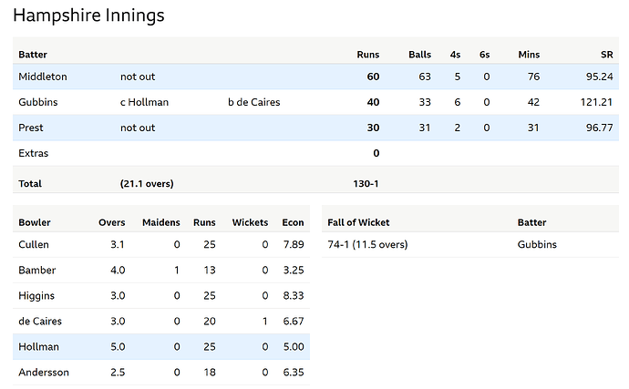The width and height of the screenshot is (629, 389).
Task: Click the SR column header
Action: [606, 55]
